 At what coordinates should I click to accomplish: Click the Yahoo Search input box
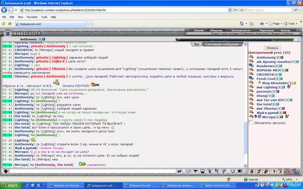coord(269,10)
